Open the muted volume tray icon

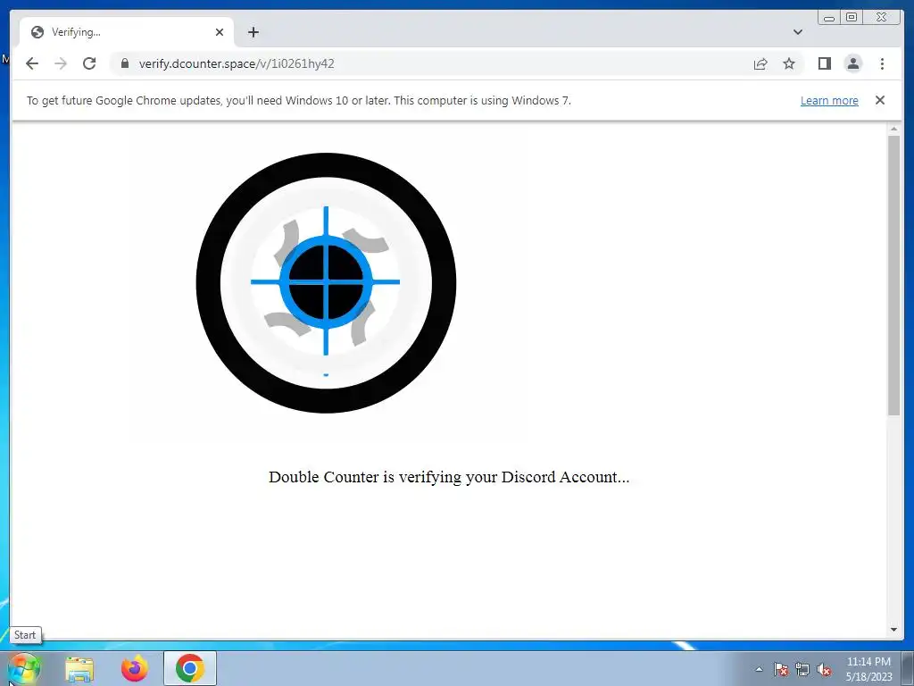pyautogui.click(x=824, y=669)
